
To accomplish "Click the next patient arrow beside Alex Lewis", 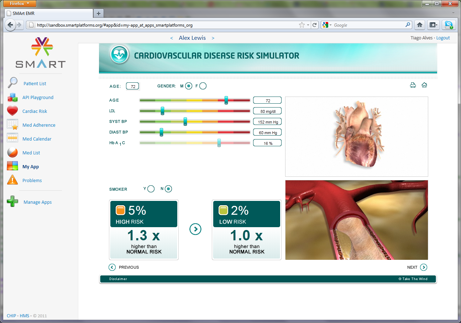I will [x=213, y=38].
